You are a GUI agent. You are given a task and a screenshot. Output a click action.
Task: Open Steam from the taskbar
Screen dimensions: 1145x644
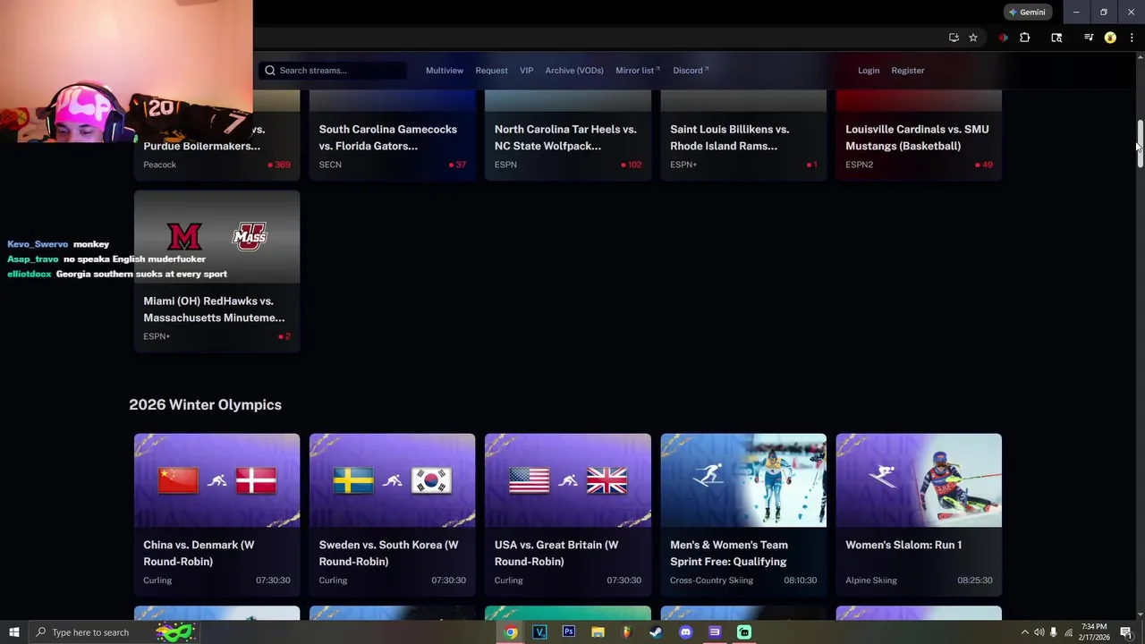coord(656,632)
